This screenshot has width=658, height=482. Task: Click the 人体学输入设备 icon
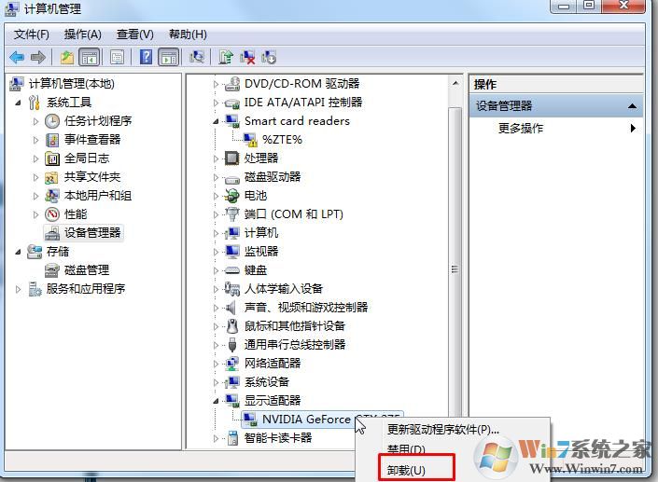(x=231, y=289)
